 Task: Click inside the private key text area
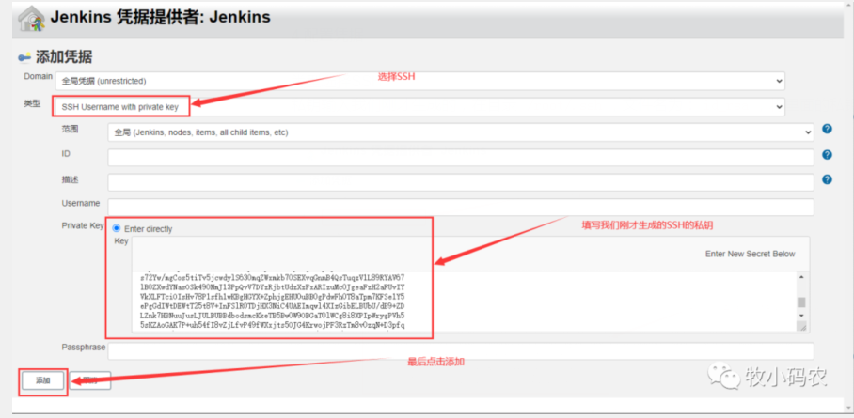point(464,301)
